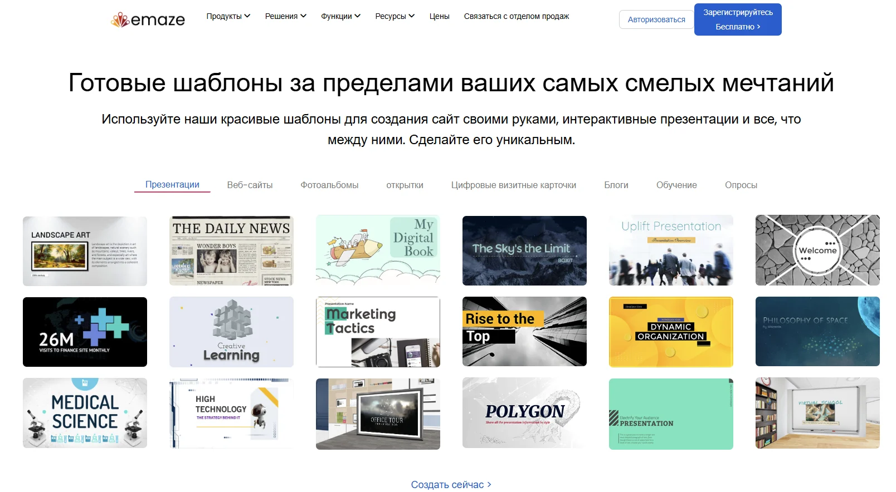Open Цифровые визитные карточки tab
The width and height of the screenshot is (896, 492).
click(x=513, y=185)
